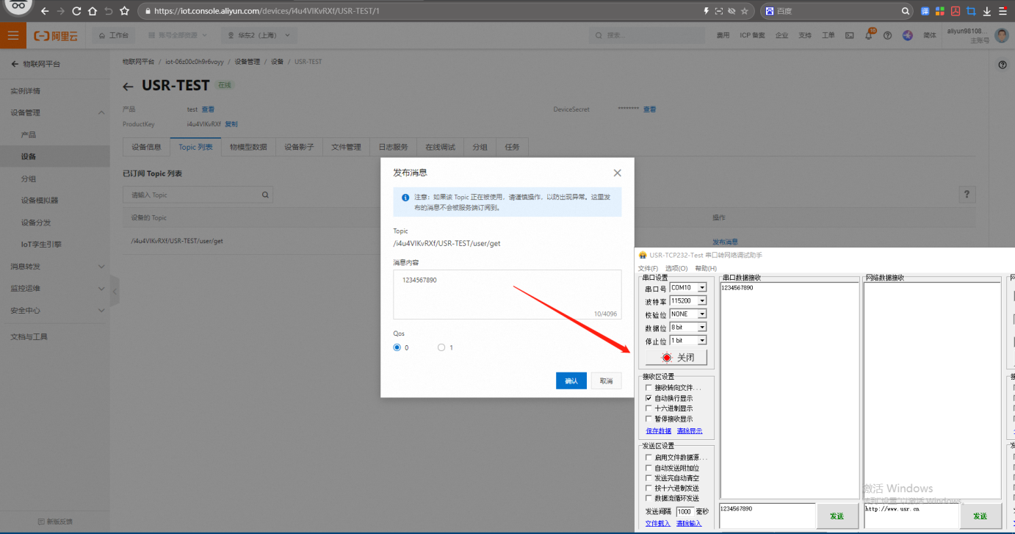Viewport: 1015px width, 534px height.
Task: Open the 选项(O) menu
Action: coord(676,268)
